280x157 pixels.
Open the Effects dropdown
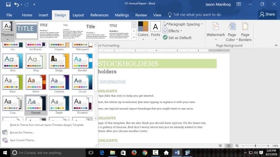(172, 31)
